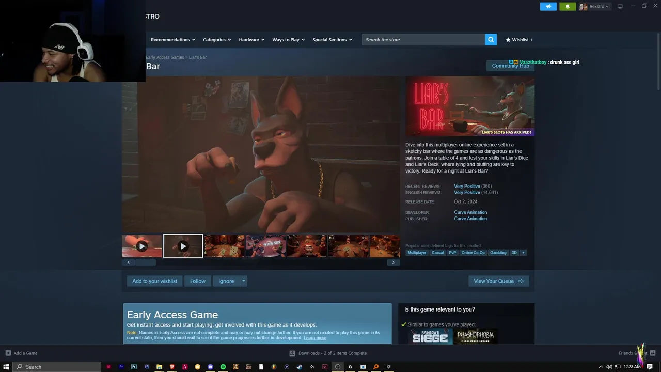Open Brave browser from the taskbar
Image resolution: width=661 pixels, height=372 pixels.
coord(172,367)
